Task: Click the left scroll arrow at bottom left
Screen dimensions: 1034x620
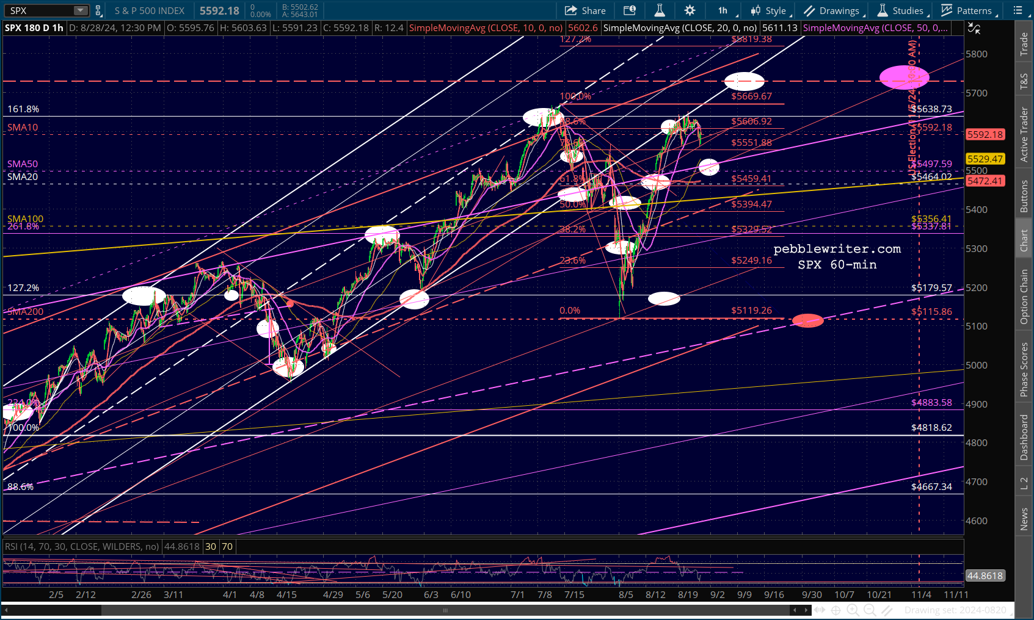Action: [5, 610]
